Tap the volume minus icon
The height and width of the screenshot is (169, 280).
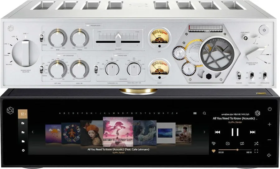[270, 140]
